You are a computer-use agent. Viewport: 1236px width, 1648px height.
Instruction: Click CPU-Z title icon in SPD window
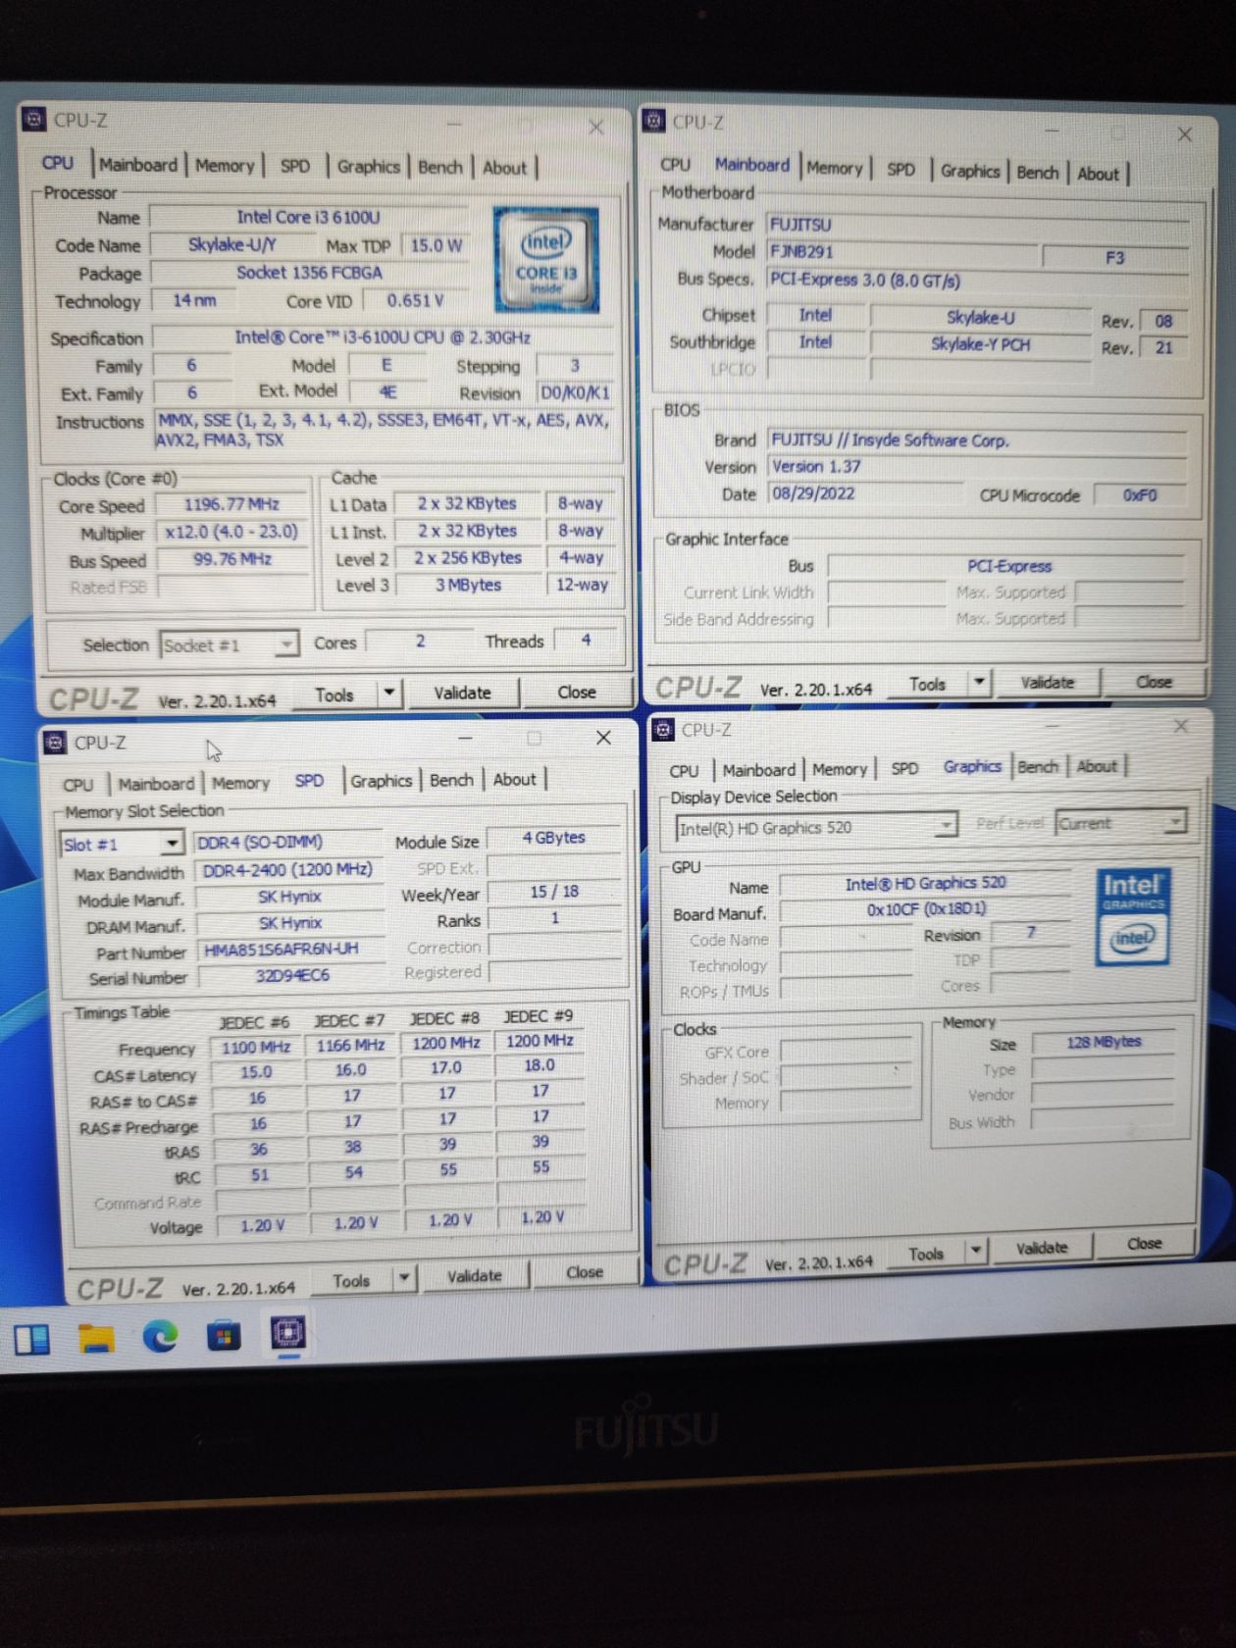tap(56, 743)
